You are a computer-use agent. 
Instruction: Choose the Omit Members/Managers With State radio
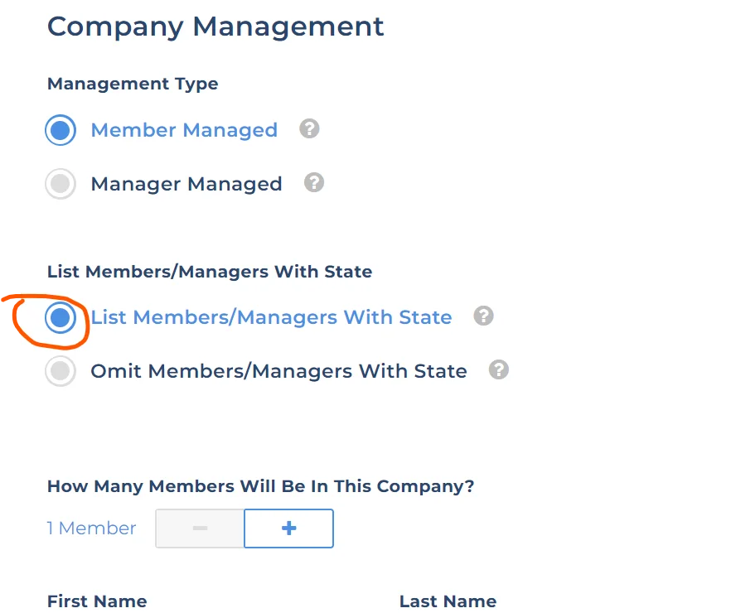61,371
